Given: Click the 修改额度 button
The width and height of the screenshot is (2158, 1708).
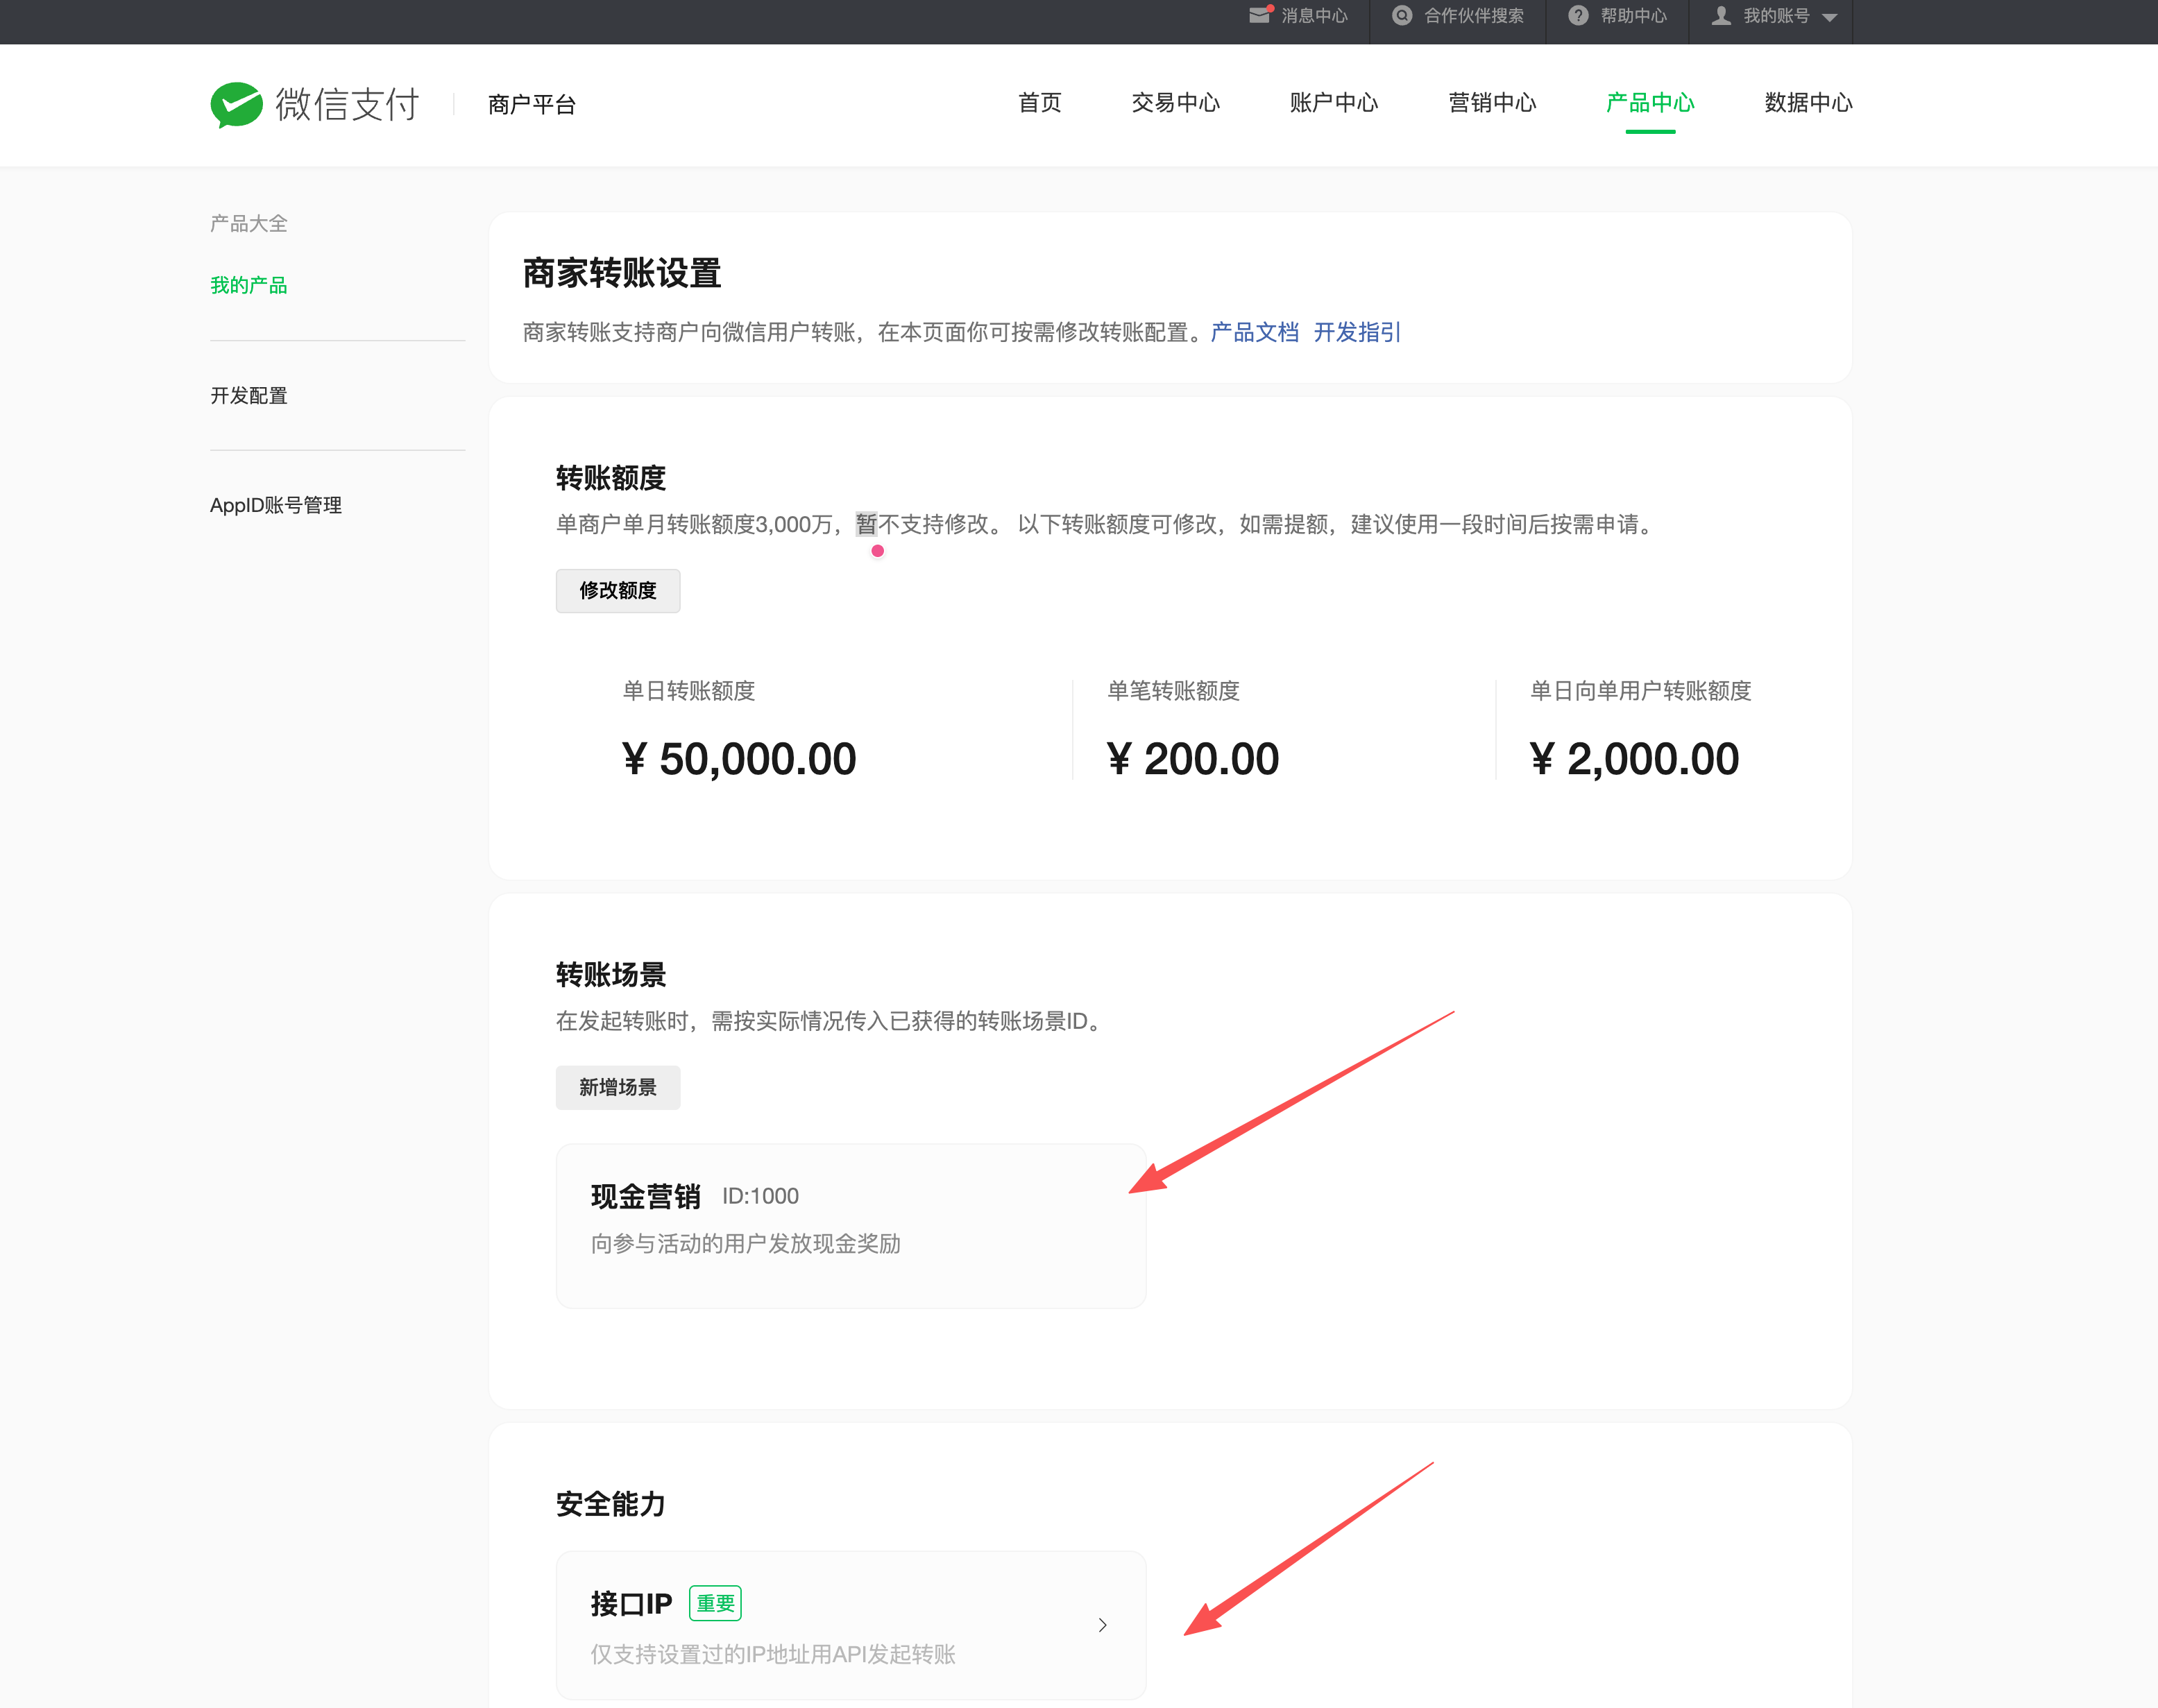Looking at the screenshot, I should 618,591.
